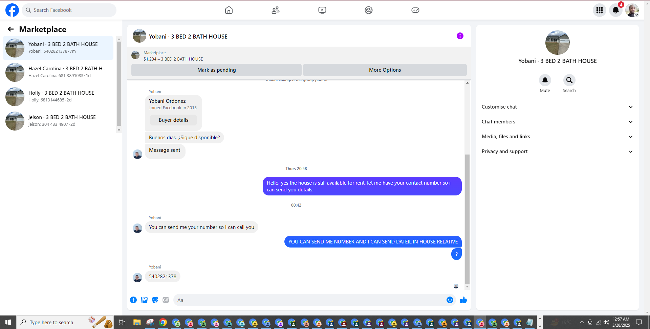
Task: Open the Hazel Carolina conversation
Action: pyautogui.click(x=58, y=72)
